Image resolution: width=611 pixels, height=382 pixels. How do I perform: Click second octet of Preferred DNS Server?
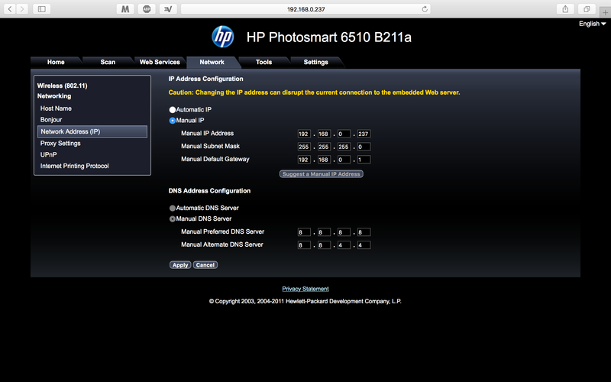pyautogui.click(x=324, y=232)
